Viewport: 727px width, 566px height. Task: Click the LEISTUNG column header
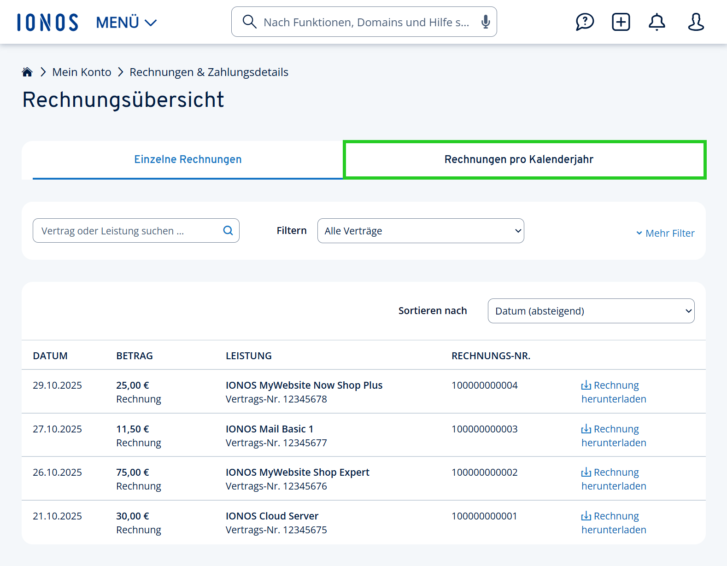click(249, 356)
